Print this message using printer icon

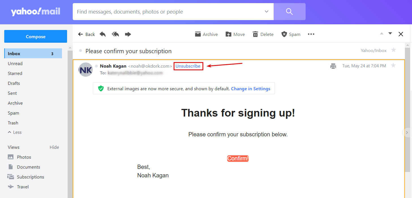333,66
